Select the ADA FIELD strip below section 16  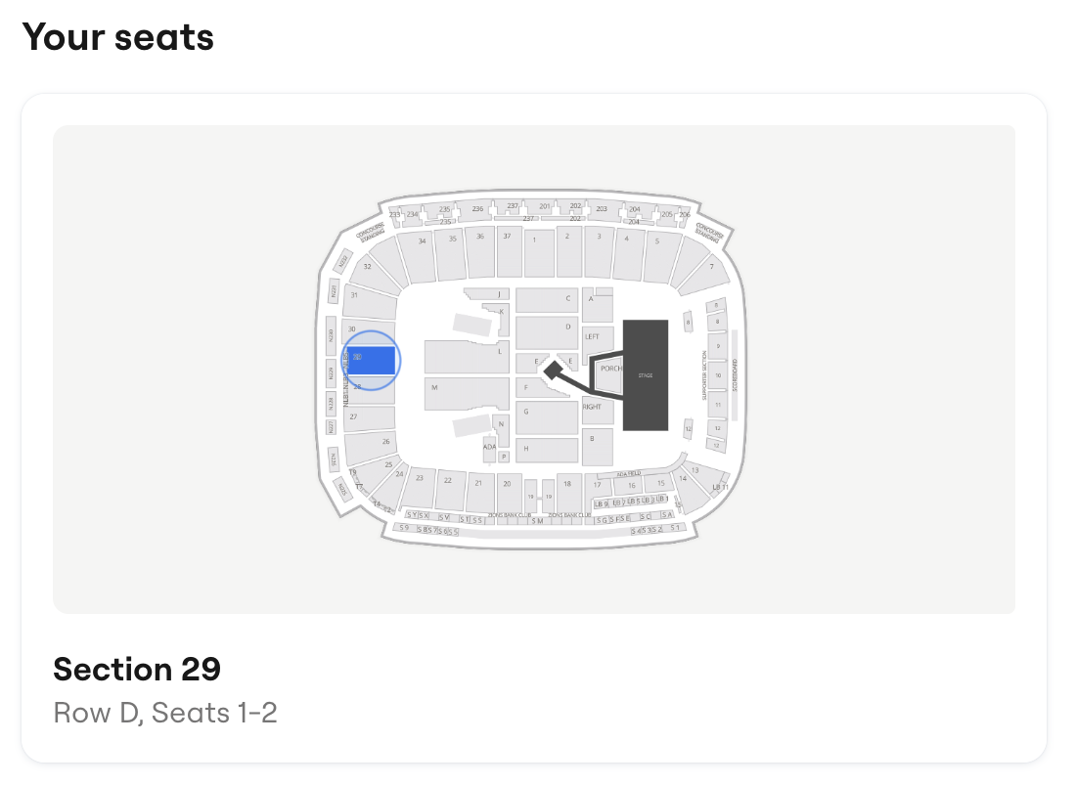630,473
